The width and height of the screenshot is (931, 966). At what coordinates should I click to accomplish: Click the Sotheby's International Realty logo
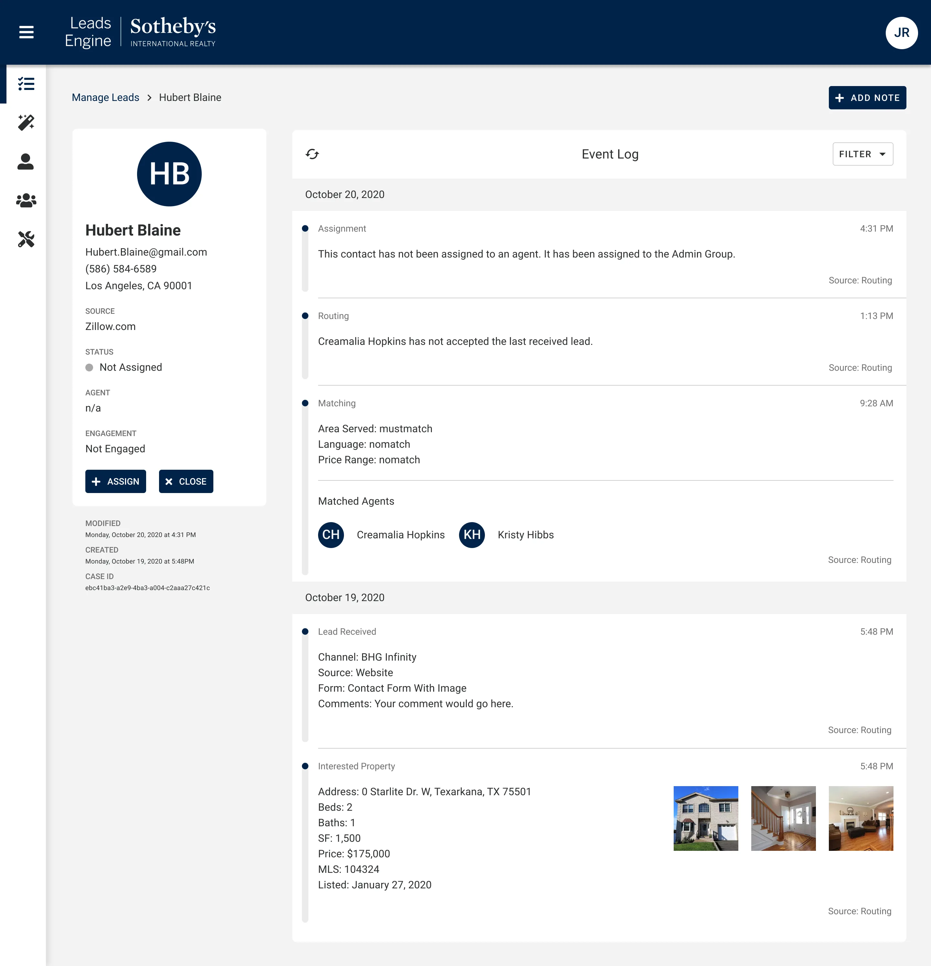pos(173,33)
